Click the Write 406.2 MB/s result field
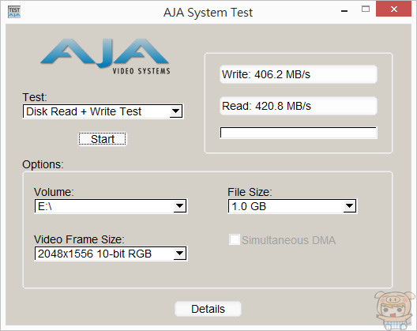 [299, 74]
